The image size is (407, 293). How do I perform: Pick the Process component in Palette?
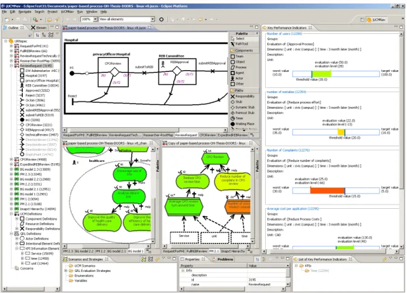coord(241,67)
